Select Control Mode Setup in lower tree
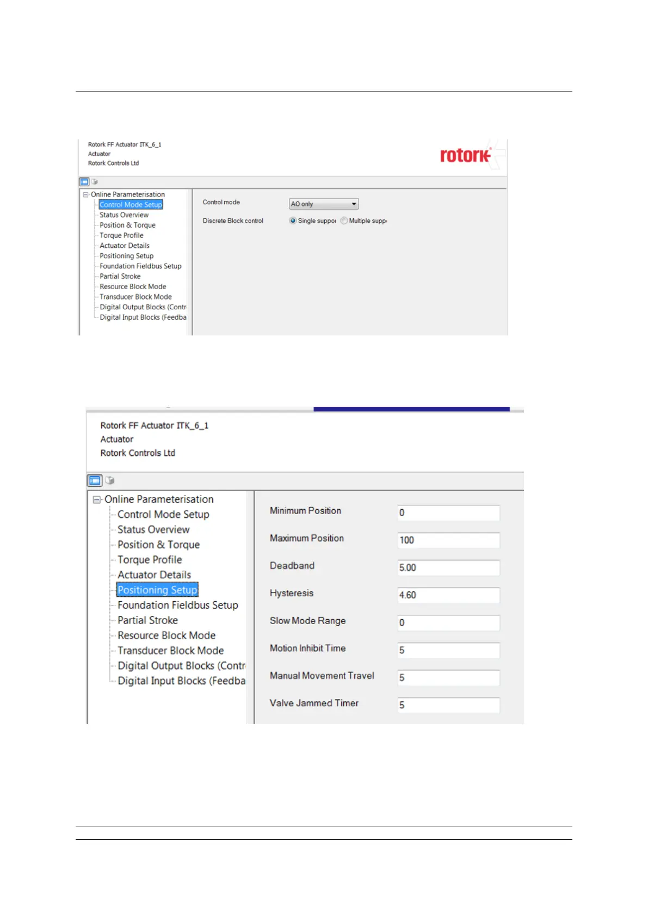 pos(163,515)
